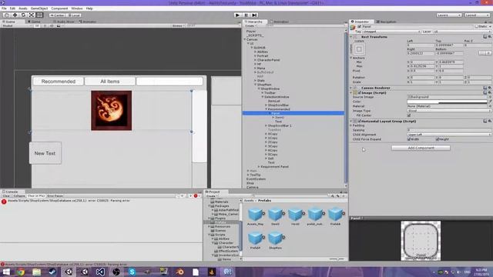The height and width of the screenshot is (277, 493).
Task: Click the Recommended tab in scene view
Action: point(59,82)
